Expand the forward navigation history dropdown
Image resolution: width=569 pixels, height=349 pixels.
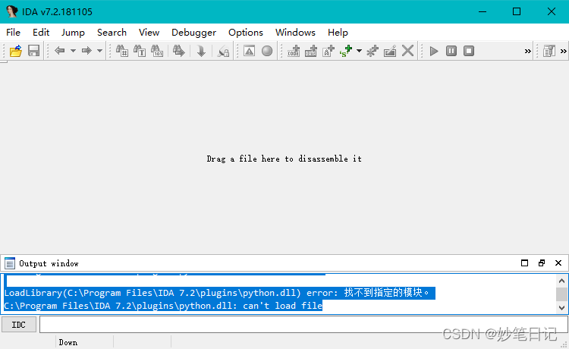pos(100,51)
